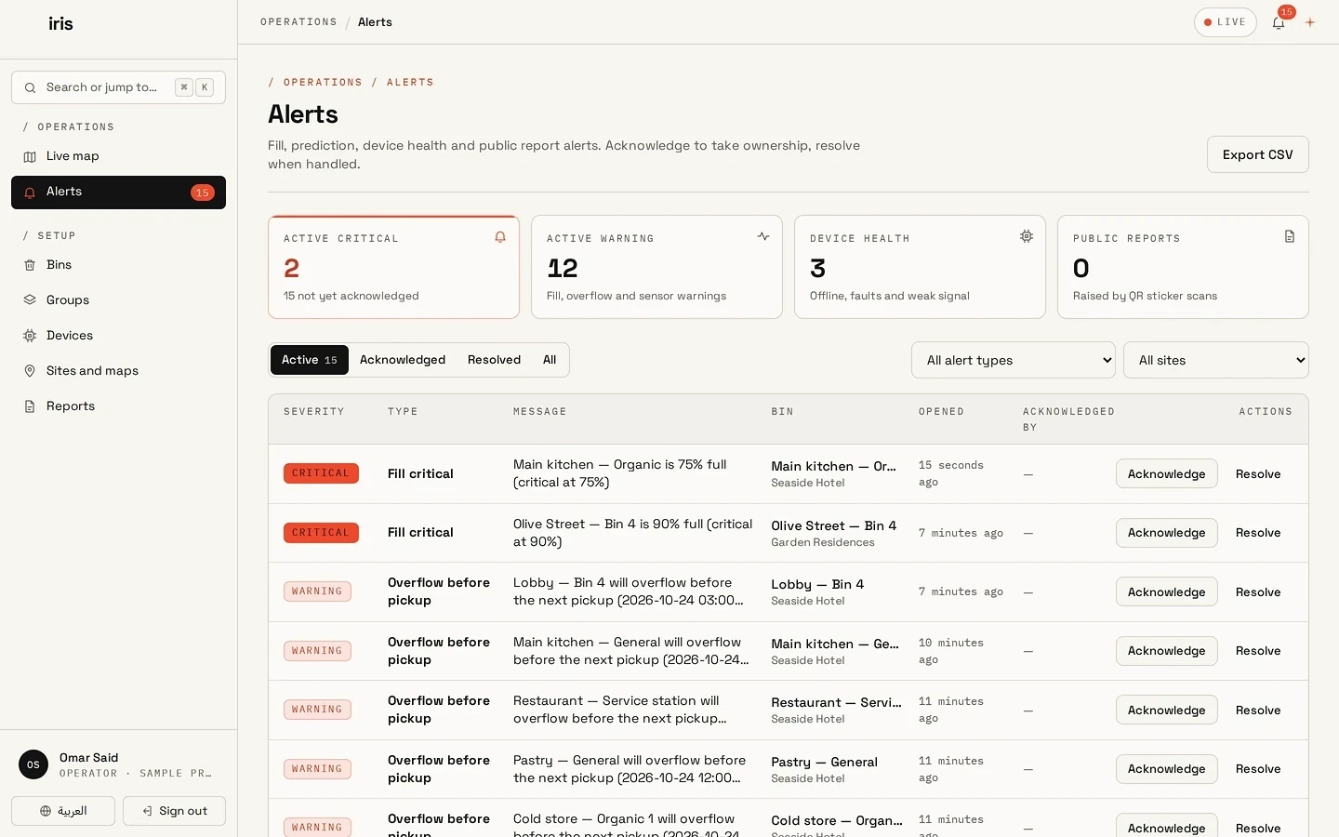1339x837 pixels.
Task: Click the pulse icon on Active Warning card
Action: click(763, 237)
